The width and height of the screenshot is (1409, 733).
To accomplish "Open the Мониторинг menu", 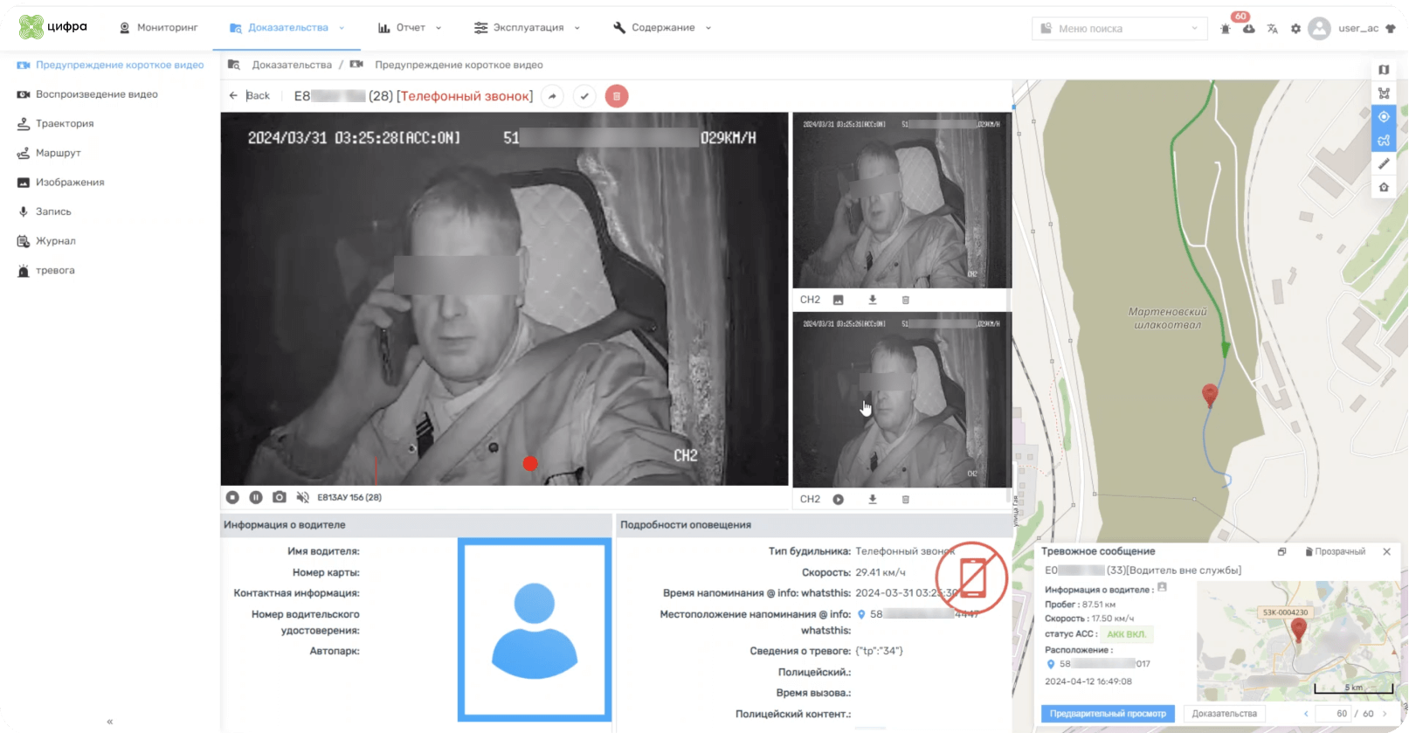I will (x=158, y=28).
